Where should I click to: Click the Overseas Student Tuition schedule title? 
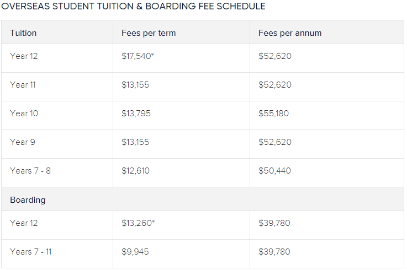click(133, 6)
